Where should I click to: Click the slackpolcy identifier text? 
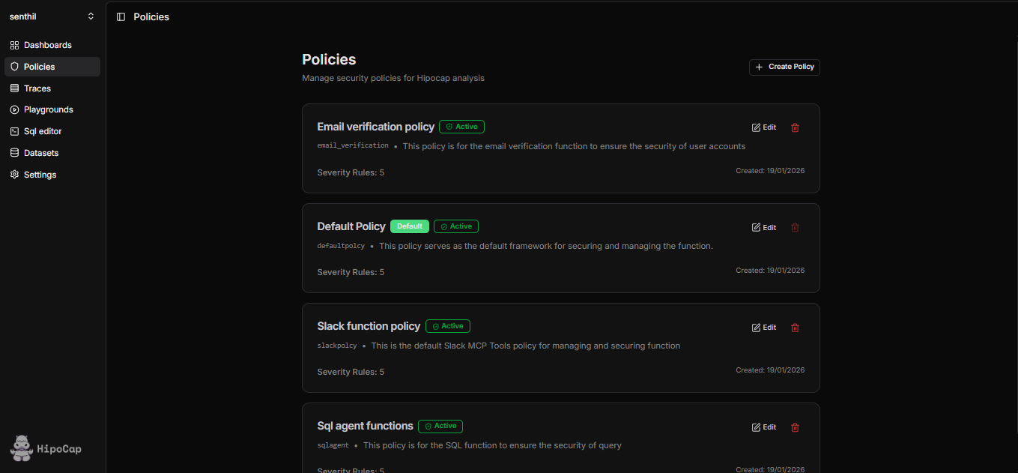337,346
